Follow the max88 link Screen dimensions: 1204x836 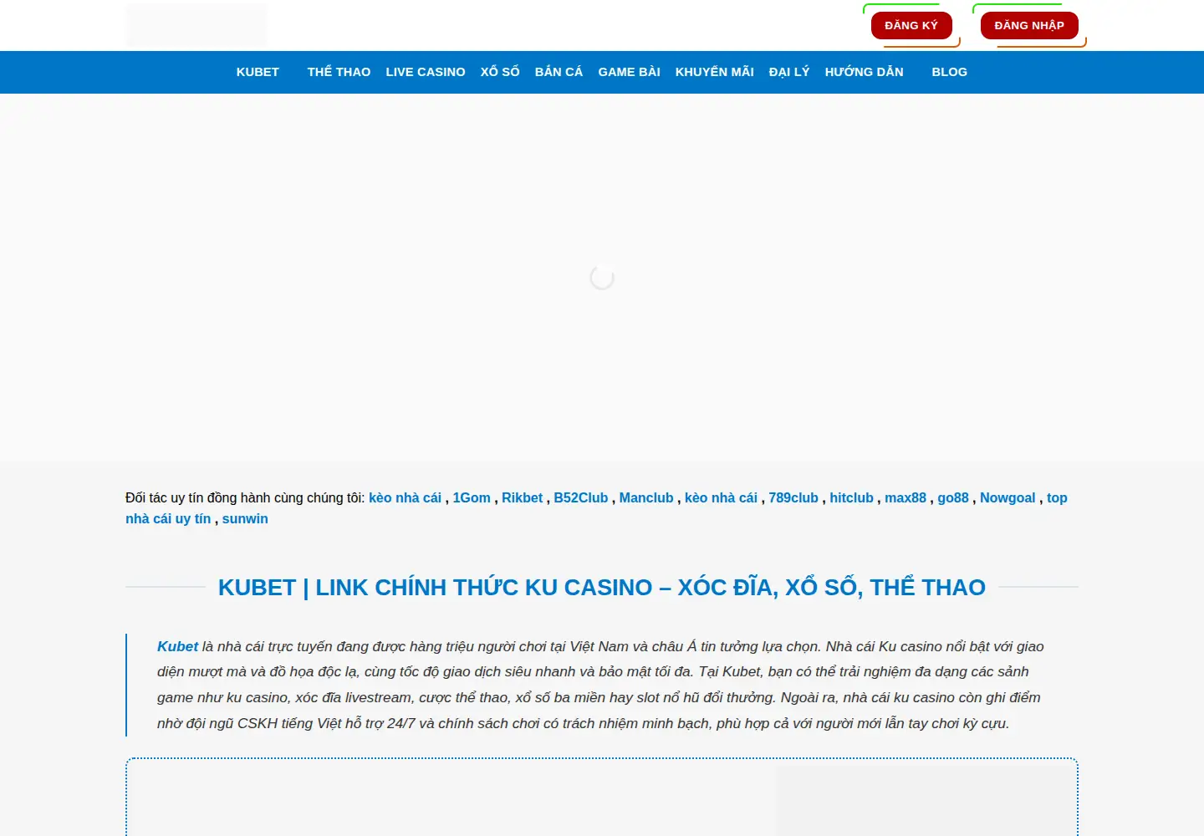[x=906, y=497]
